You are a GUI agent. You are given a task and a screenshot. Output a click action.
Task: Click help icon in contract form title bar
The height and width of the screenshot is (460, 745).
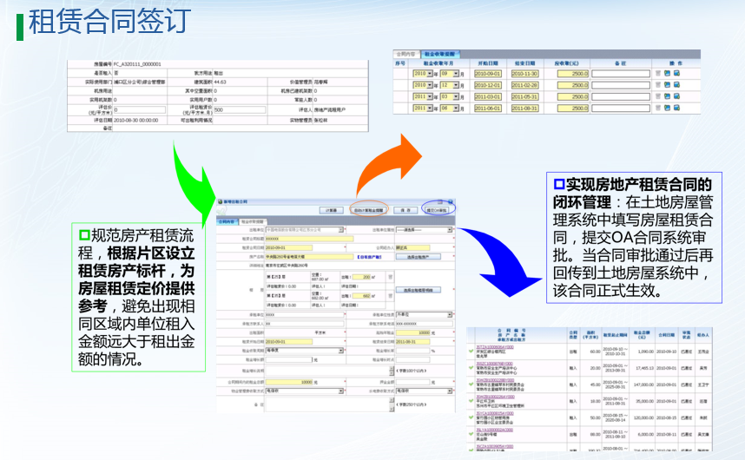point(450,201)
